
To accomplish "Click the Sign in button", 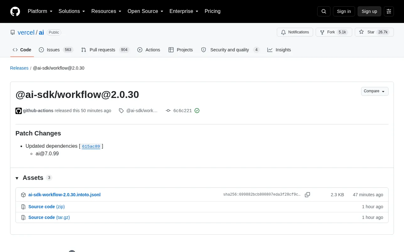I will [x=344, y=11].
